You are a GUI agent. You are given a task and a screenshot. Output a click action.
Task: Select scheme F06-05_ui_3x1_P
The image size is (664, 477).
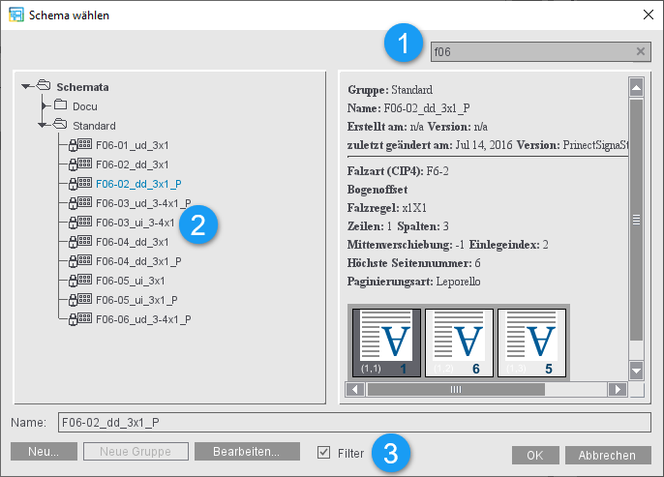(136, 300)
